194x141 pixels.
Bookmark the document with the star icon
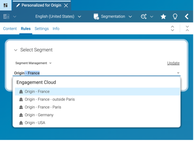pos(163,16)
